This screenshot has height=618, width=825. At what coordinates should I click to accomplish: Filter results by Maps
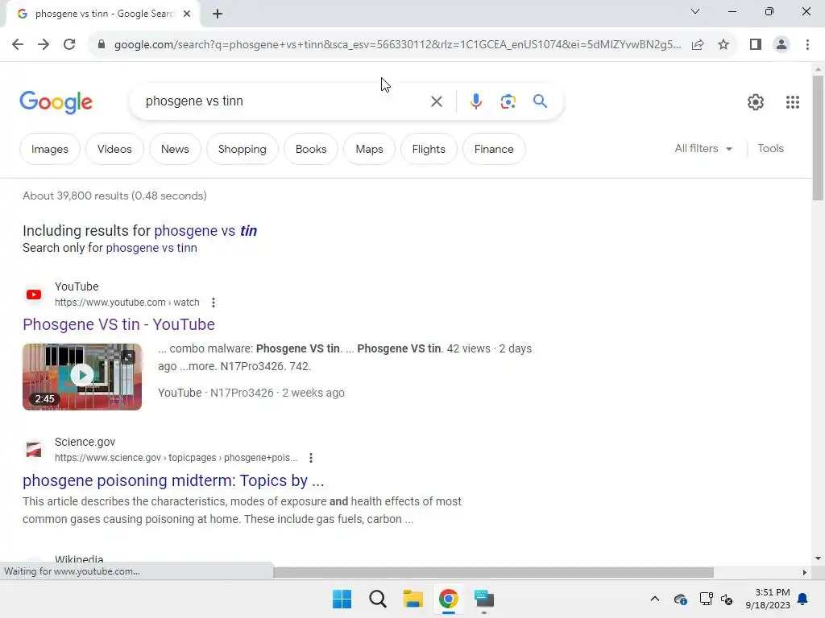pyautogui.click(x=369, y=149)
